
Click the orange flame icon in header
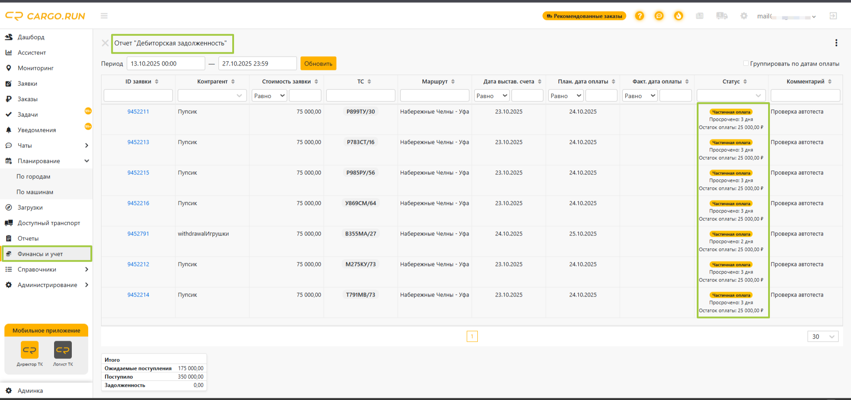[x=679, y=16]
